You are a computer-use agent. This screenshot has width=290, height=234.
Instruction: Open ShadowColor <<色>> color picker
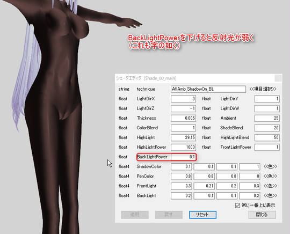270,166
